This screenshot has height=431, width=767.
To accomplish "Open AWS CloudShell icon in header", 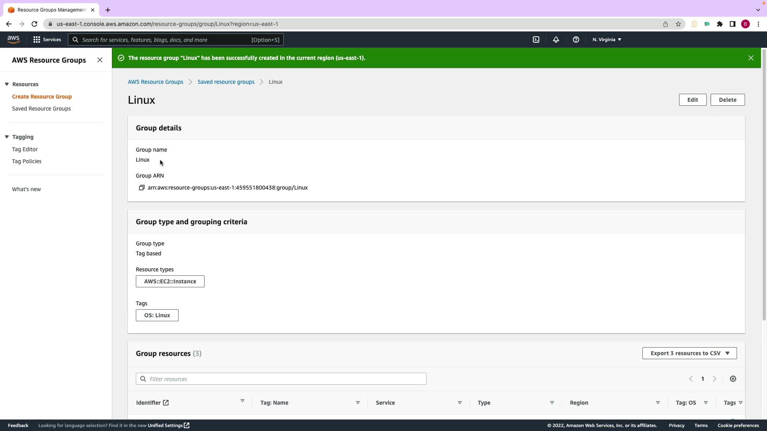I will 536,40.
